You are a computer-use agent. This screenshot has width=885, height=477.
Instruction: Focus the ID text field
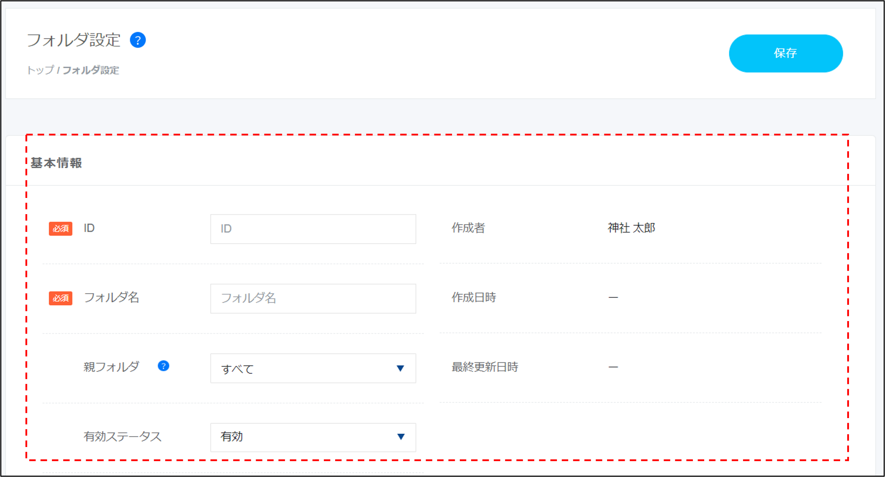tap(313, 229)
